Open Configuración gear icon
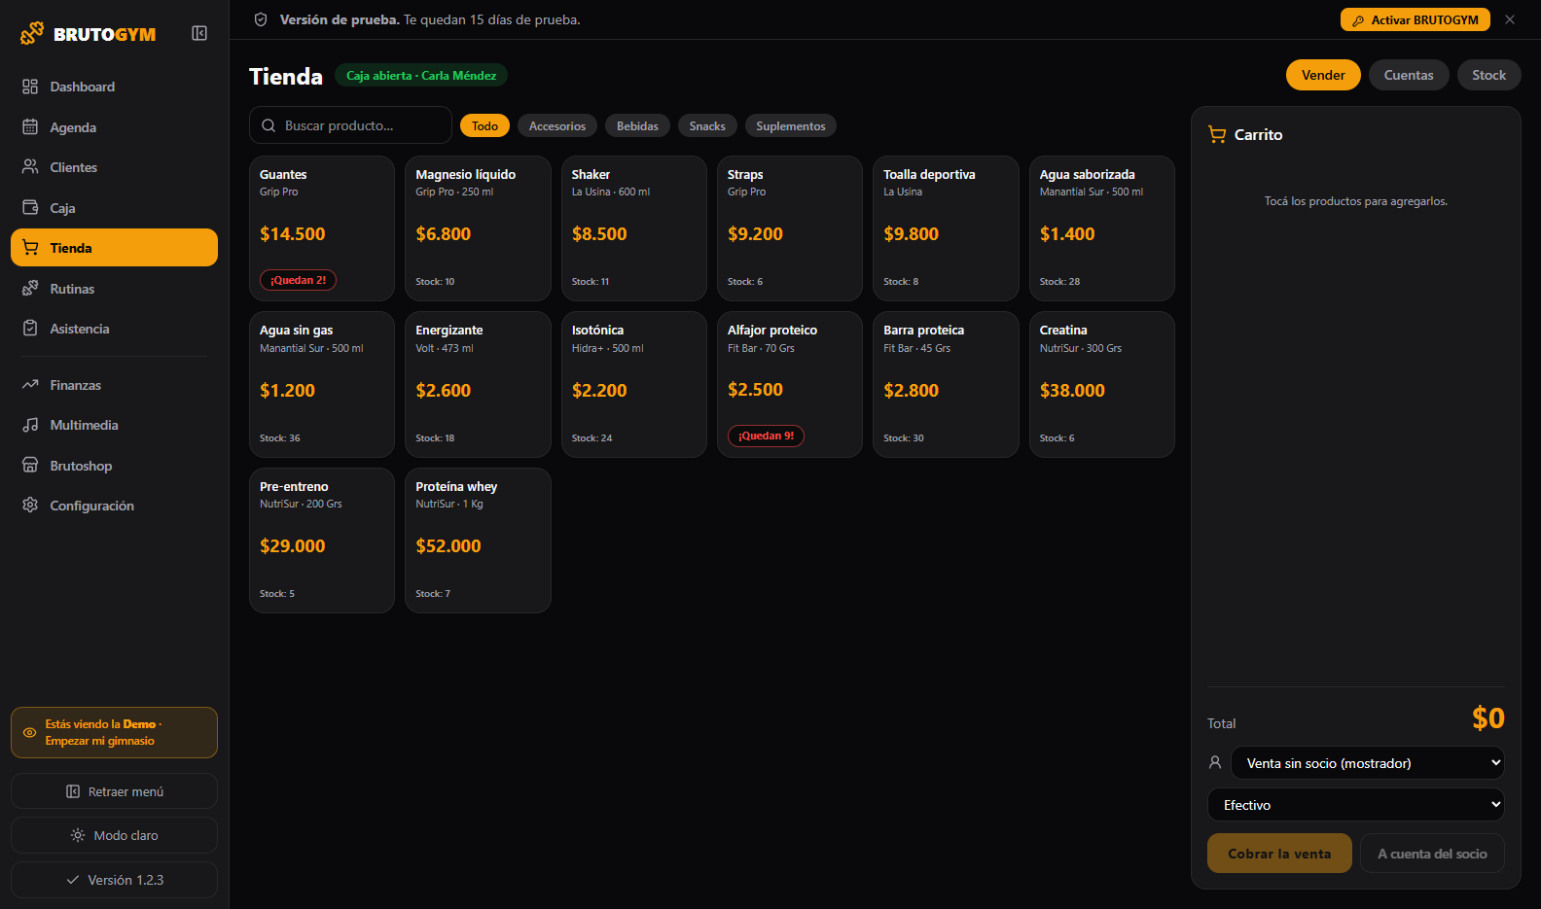The image size is (1541, 909). (30, 506)
